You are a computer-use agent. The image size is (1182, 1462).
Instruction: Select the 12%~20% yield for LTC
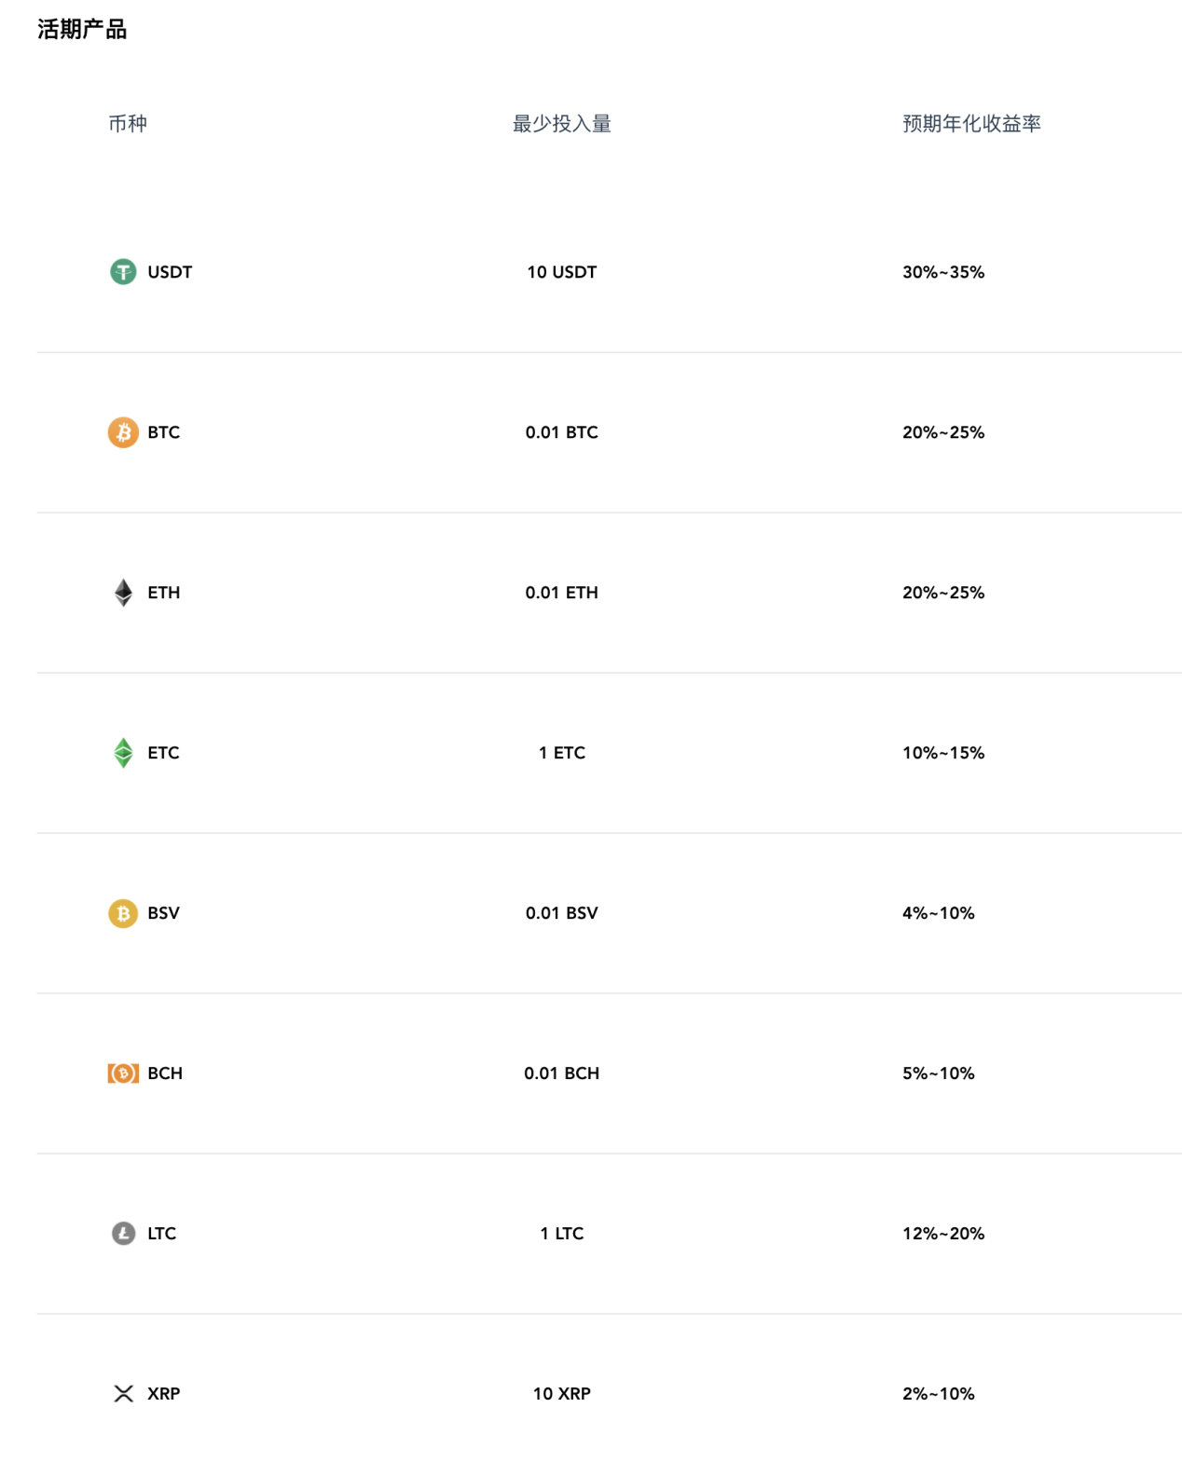[x=943, y=1234]
